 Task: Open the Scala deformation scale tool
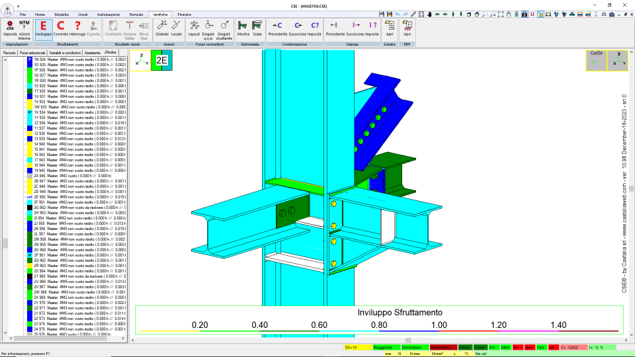click(x=257, y=29)
